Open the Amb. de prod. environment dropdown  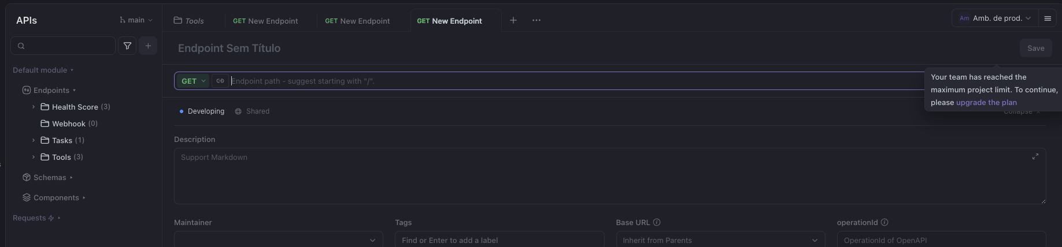tap(995, 18)
